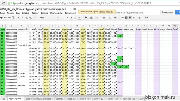Select the 2320 debt cell
Image resolution: width=180 pixels, height=101 pixels.
point(28,52)
